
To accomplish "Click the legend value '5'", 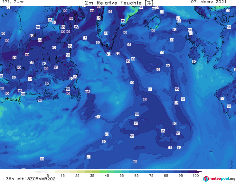I will click(x=48, y=176).
